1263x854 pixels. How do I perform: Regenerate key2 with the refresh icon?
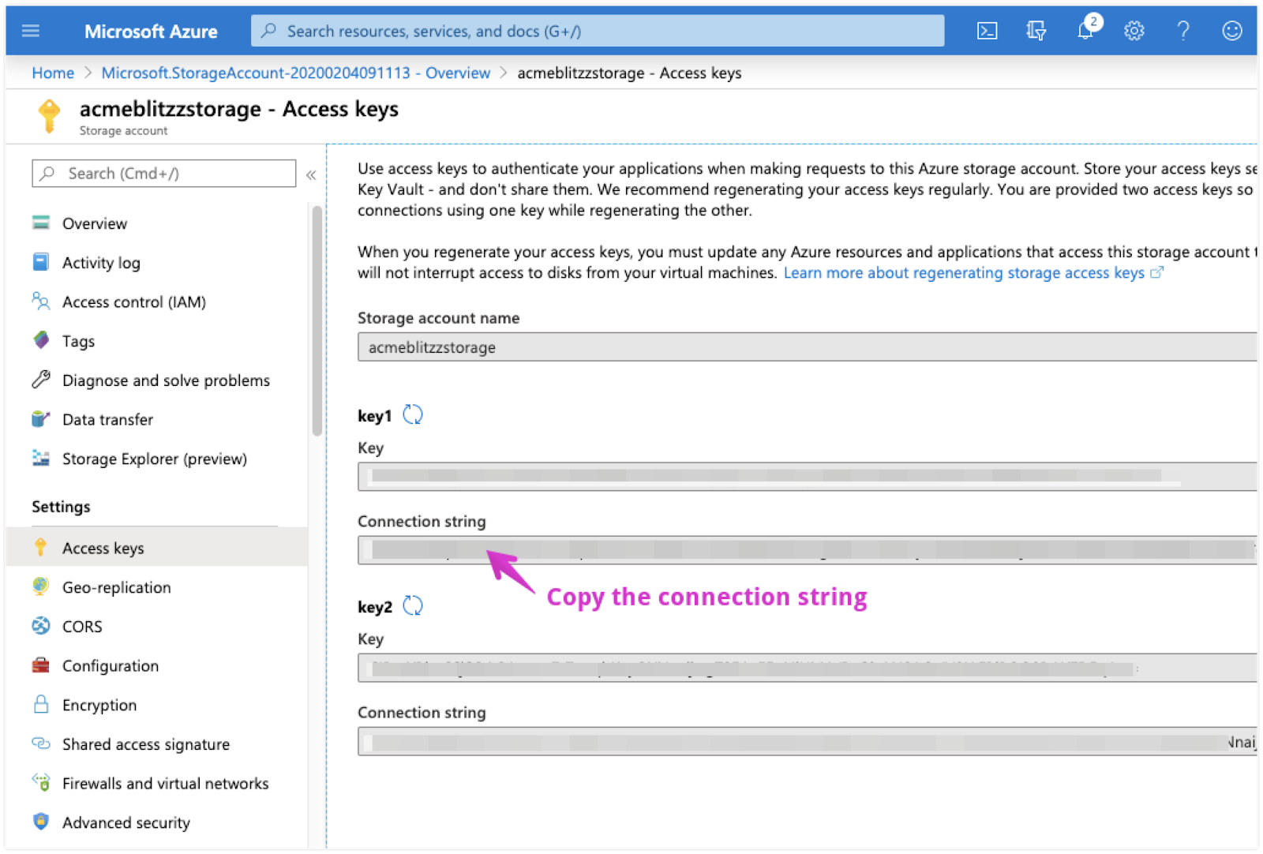pyautogui.click(x=413, y=605)
